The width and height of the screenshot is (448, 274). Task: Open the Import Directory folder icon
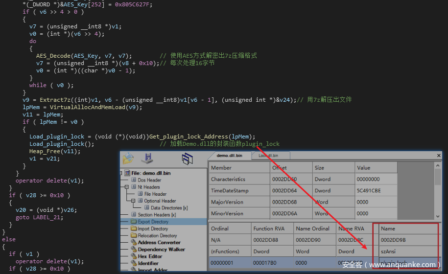pos(134,228)
